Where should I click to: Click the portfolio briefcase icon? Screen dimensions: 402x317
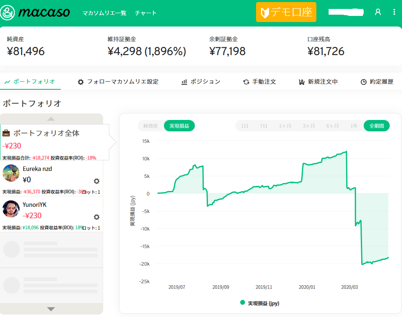click(6, 133)
